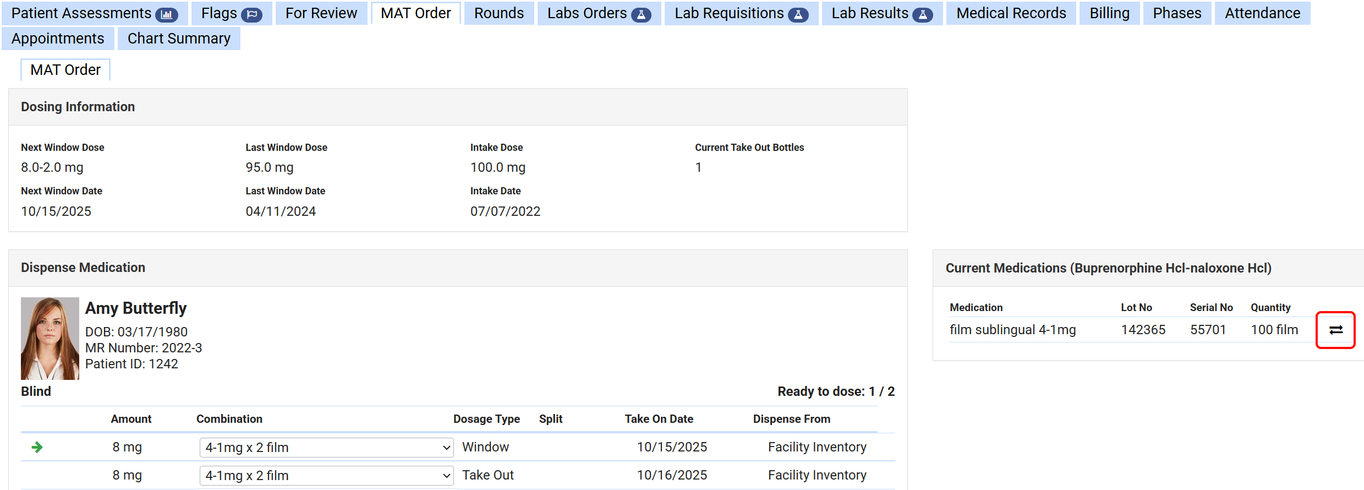Viewport: 1364px width, 490px height.
Task: Open the Attendance tab
Action: click(1262, 13)
